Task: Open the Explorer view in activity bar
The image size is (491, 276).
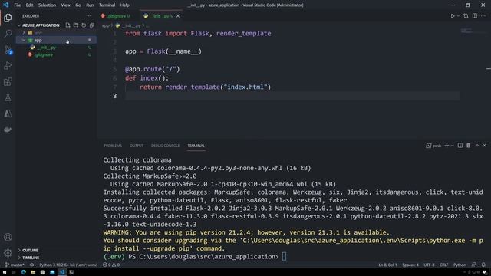Action: 8,18
